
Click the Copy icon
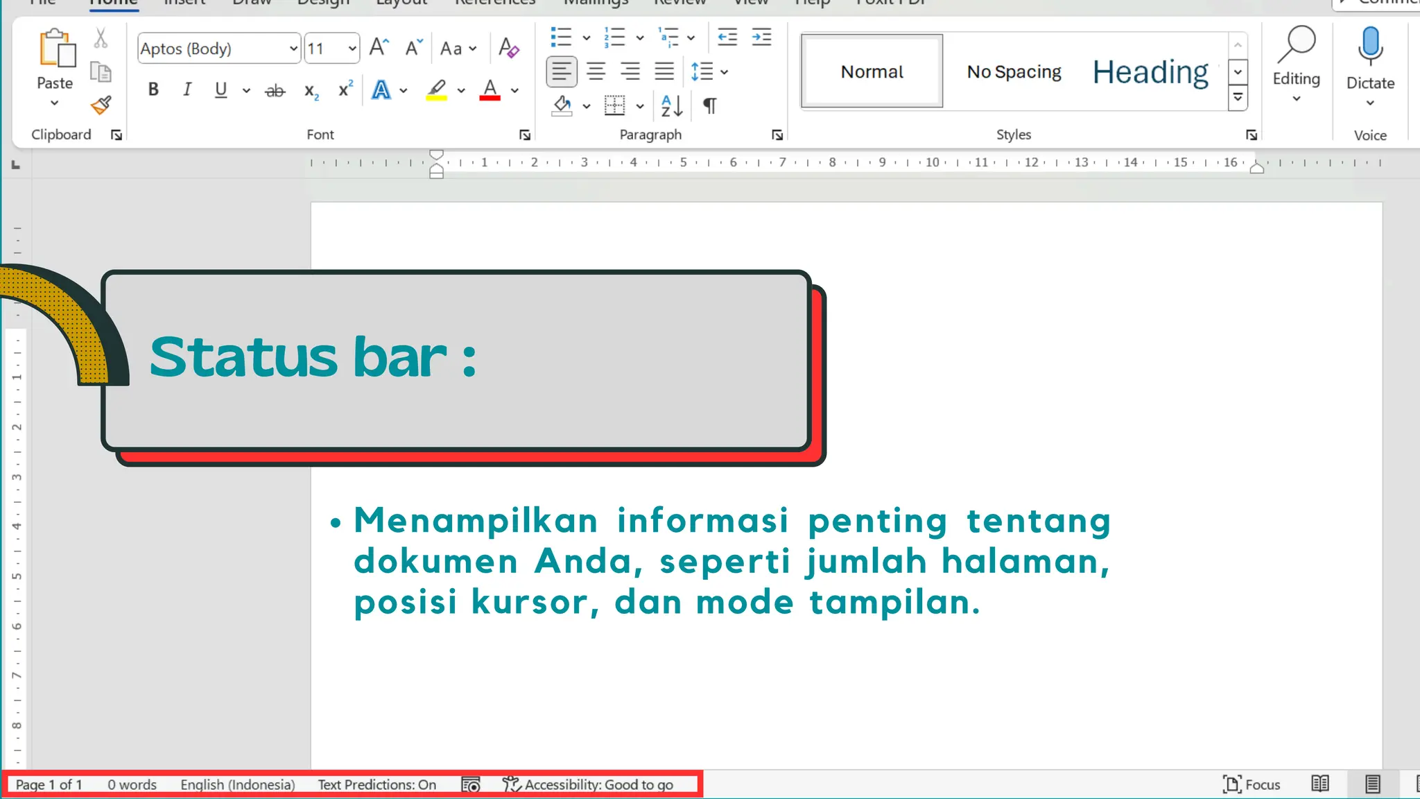click(x=101, y=71)
